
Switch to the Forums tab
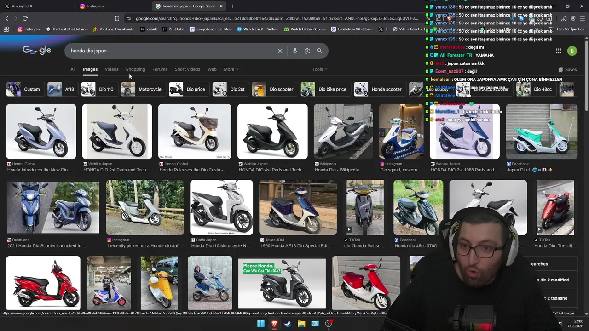(x=160, y=69)
